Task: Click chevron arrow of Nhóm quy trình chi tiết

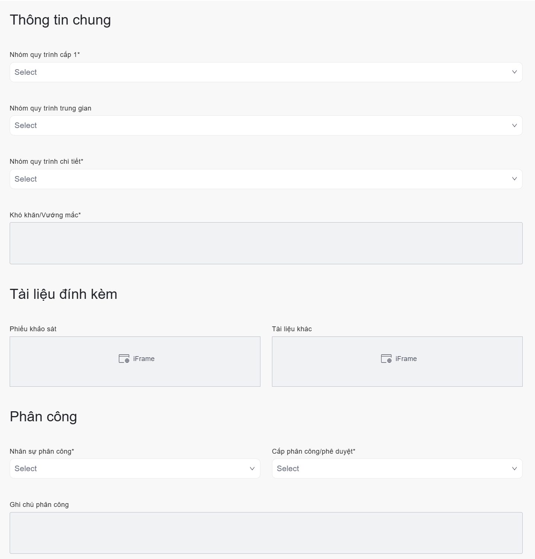Action: click(514, 179)
